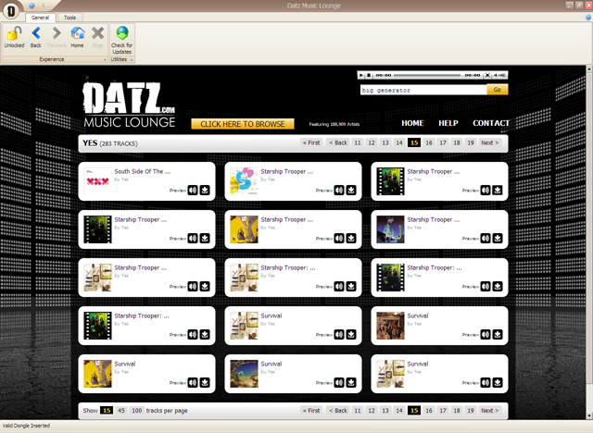Switch to the General ribbon tab
This screenshot has height=433, width=593.
pos(40,18)
